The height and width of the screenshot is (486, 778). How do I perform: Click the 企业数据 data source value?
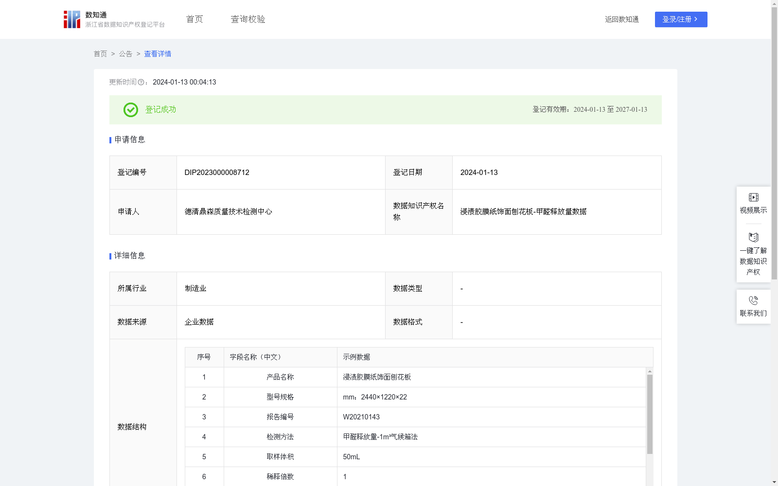199,322
